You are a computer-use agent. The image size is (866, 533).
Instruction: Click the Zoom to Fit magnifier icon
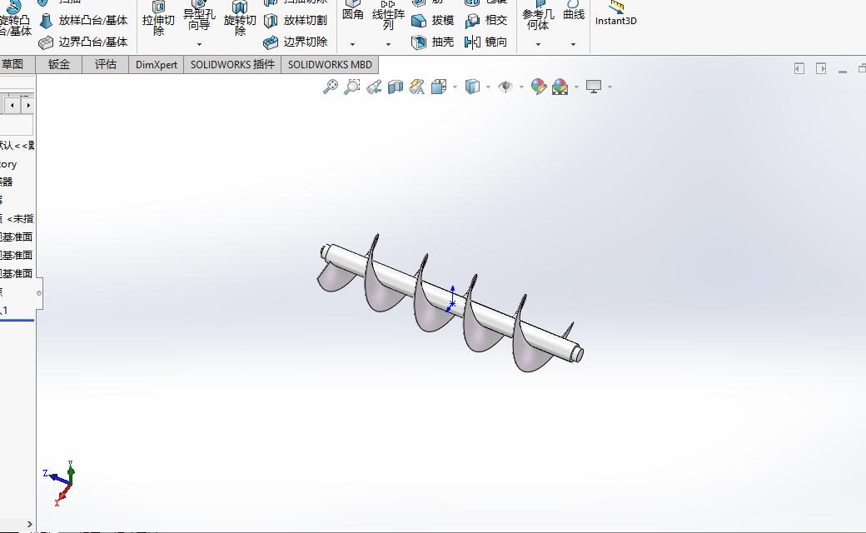tap(331, 87)
